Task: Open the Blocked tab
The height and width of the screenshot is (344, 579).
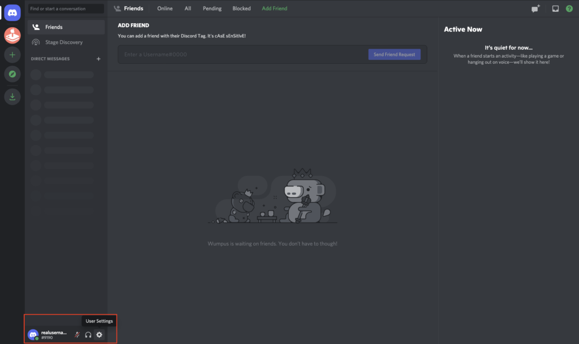Action: [x=241, y=8]
